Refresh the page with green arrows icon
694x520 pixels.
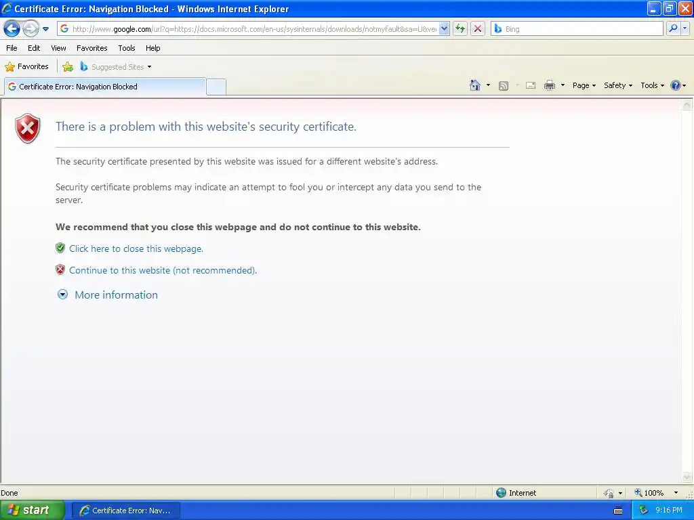coord(460,29)
